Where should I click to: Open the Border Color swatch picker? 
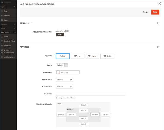[x=58, y=72]
